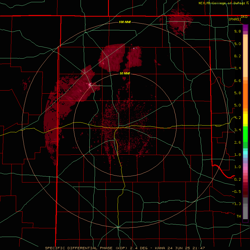Select the yellow segment of the color scale
Image resolution: width=250 pixels, height=250 pixels.
tap(245, 119)
